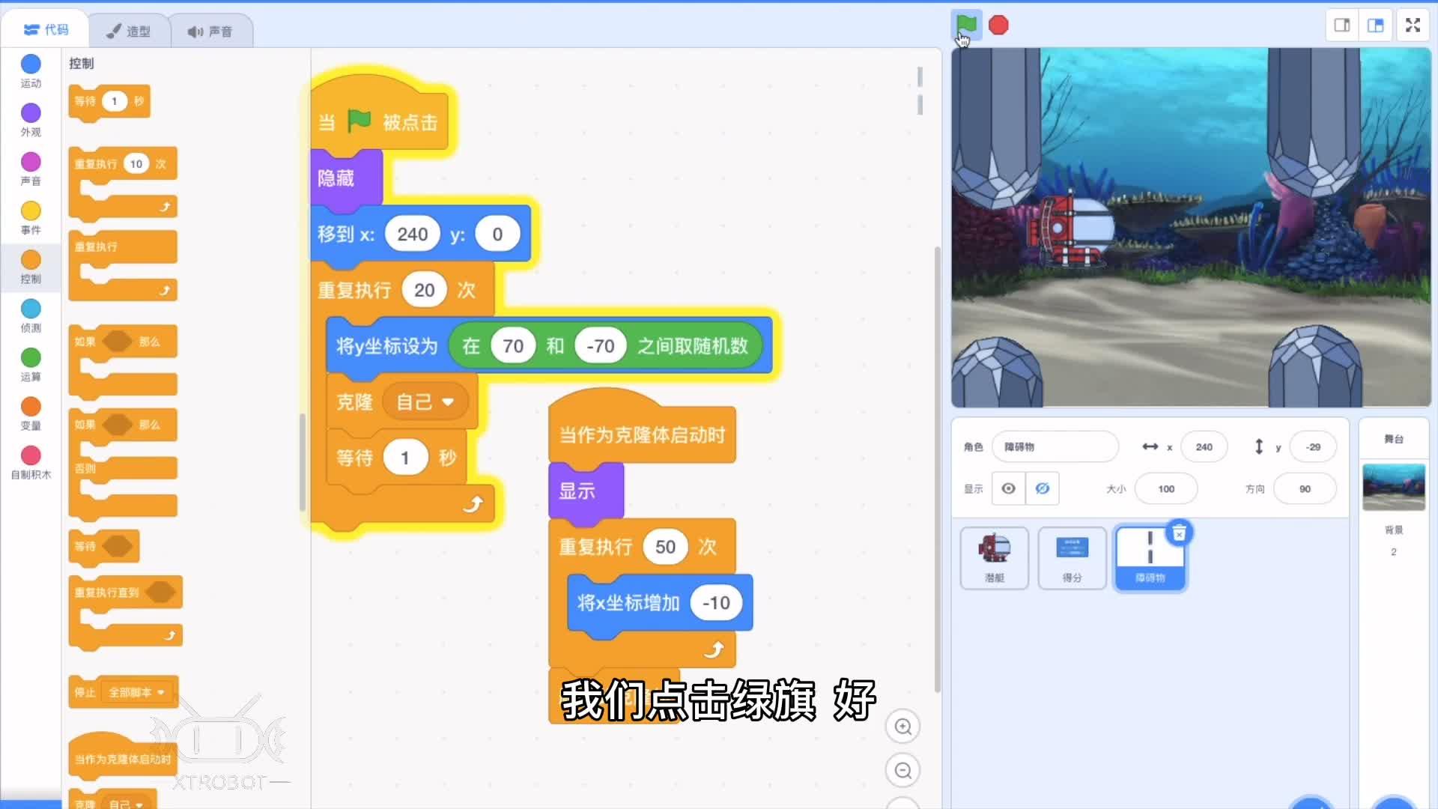Click the green flag to start
1438x809 pixels.
966,25
